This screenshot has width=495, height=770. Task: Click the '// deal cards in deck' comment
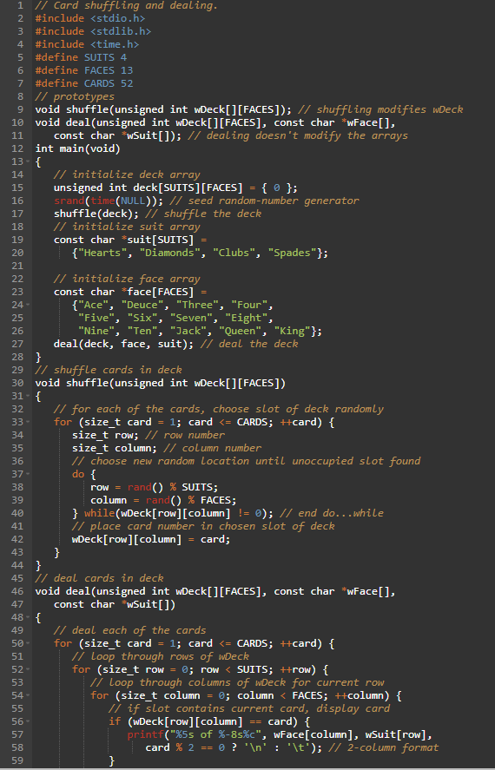99,578
